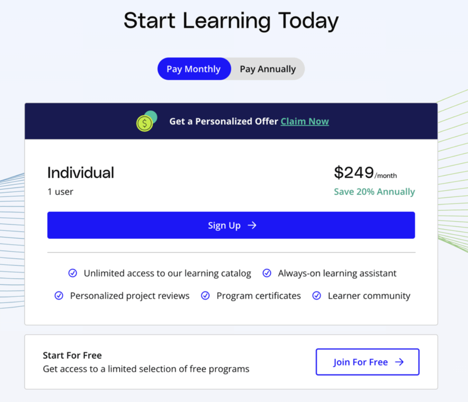Click checkmark beside "Unlimited access to our learning catalog"
Viewport: 468px width, 402px height.
click(73, 273)
